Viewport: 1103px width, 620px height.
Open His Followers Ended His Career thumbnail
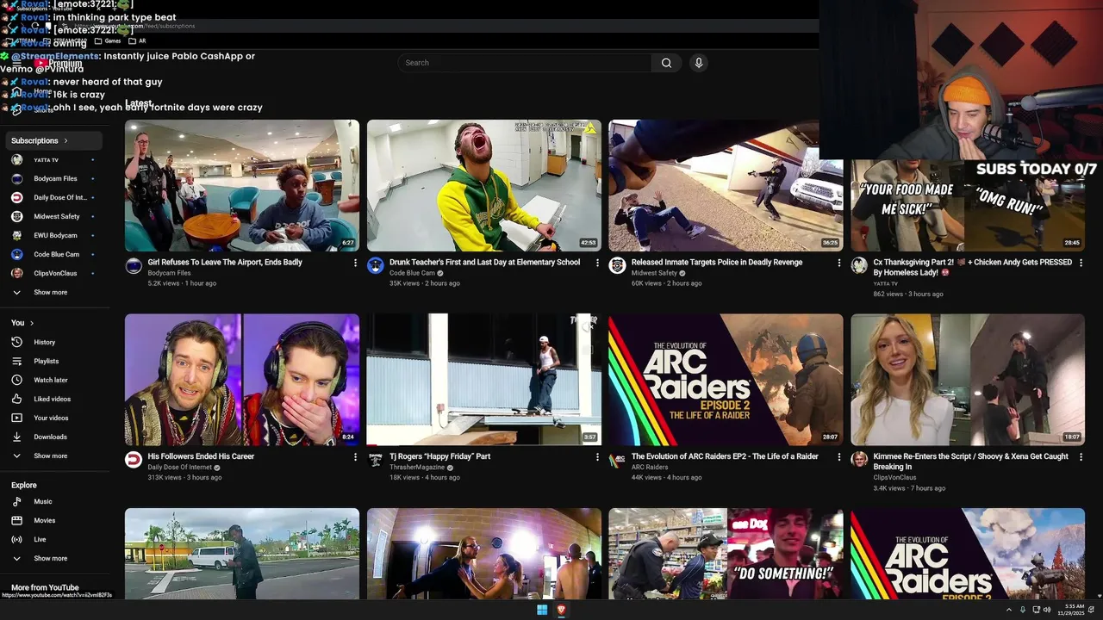242,380
